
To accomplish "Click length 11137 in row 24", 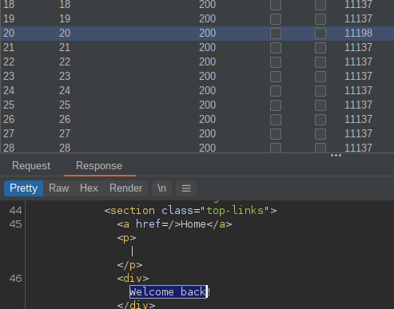I will tap(358, 91).
